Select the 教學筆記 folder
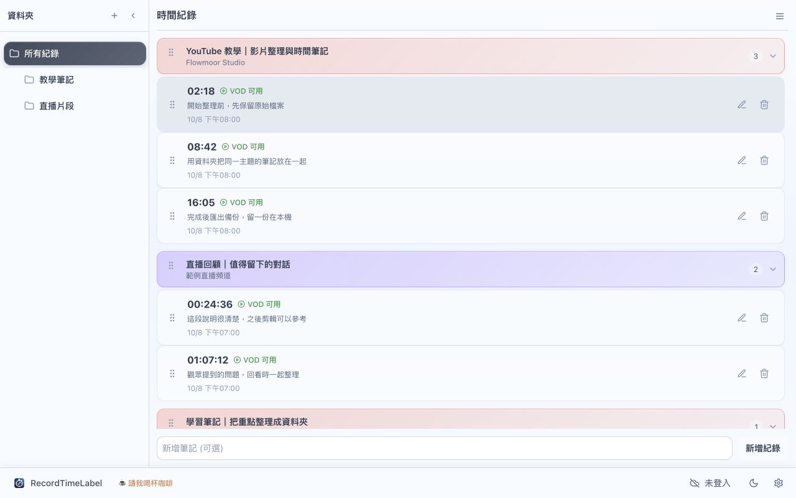The image size is (796, 498). tap(75, 80)
